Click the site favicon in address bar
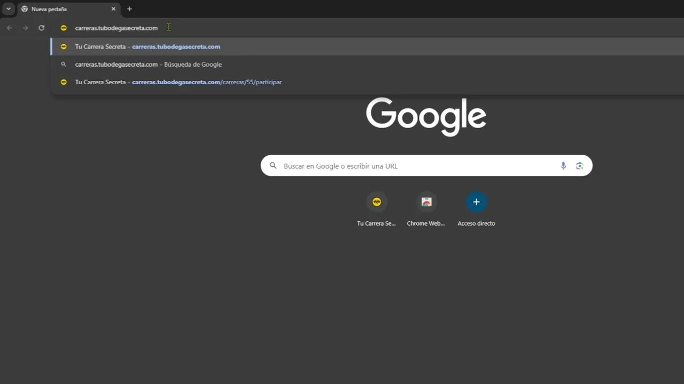This screenshot has width=684, height=384. point(64,28)
